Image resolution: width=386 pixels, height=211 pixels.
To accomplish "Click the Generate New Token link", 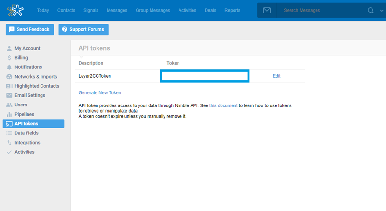I will pyautogui.click(x=100, y=92).
